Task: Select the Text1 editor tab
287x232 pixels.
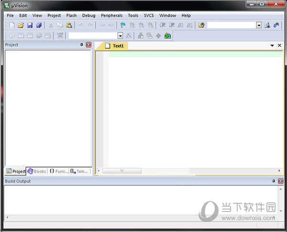Action: click(114, 46)
